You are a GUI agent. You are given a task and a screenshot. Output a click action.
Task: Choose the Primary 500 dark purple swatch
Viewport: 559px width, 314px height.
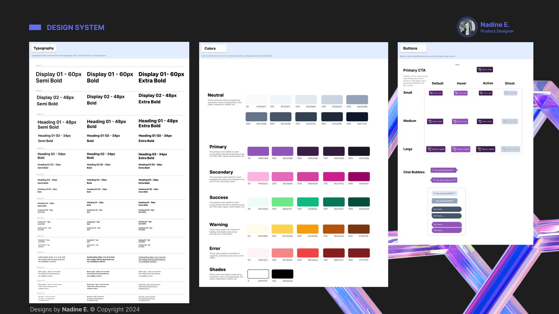pos(308,151)
